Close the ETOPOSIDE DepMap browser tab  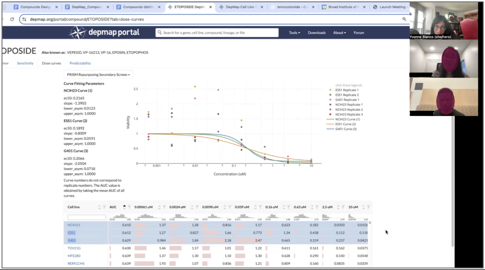click(211, 7)
